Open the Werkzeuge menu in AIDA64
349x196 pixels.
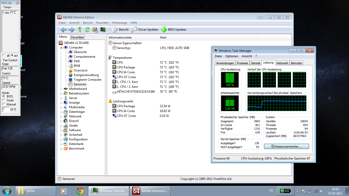[120, 23]
